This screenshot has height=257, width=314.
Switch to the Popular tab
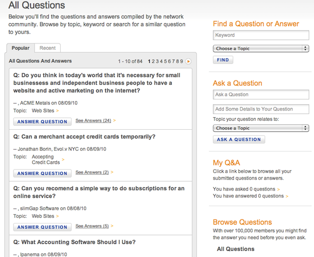pyautogui.click(x=20, y=48)
